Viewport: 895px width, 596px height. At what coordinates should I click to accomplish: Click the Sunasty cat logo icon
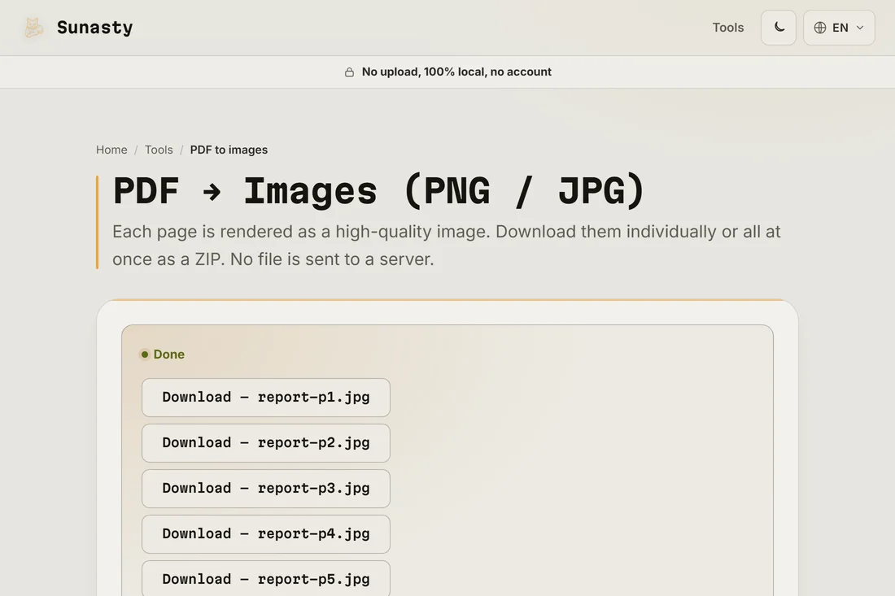33,28
